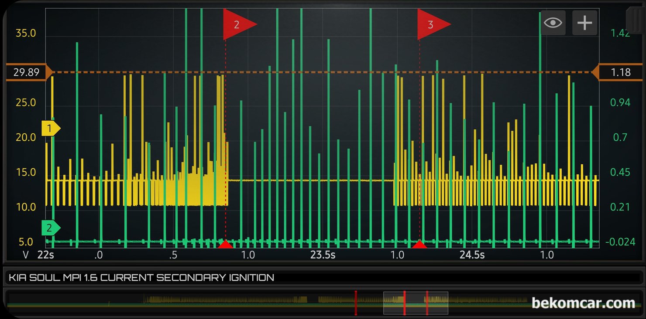This screenshot has height=319, width=646.
Task: Select red flag marker 2
Action: [x=239, y=24]
